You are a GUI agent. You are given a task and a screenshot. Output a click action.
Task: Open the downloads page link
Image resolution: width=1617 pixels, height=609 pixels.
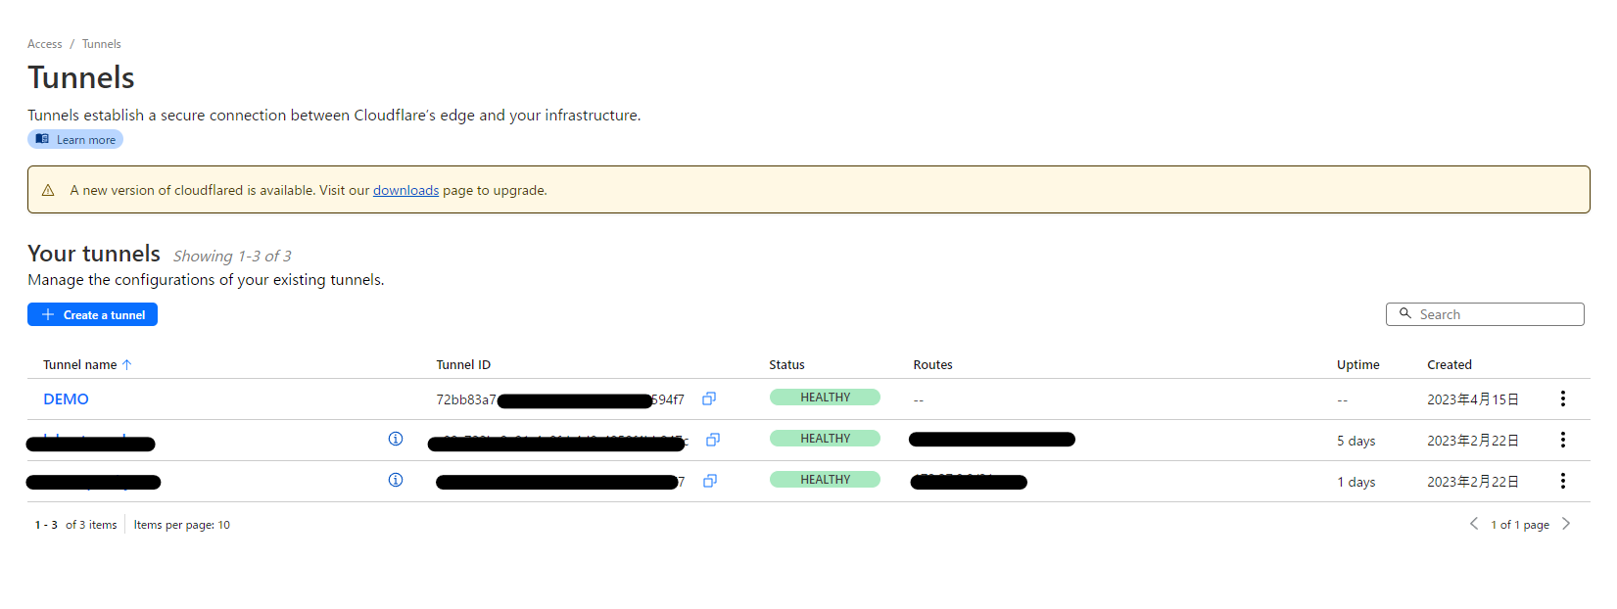click(x=405, y=190)
